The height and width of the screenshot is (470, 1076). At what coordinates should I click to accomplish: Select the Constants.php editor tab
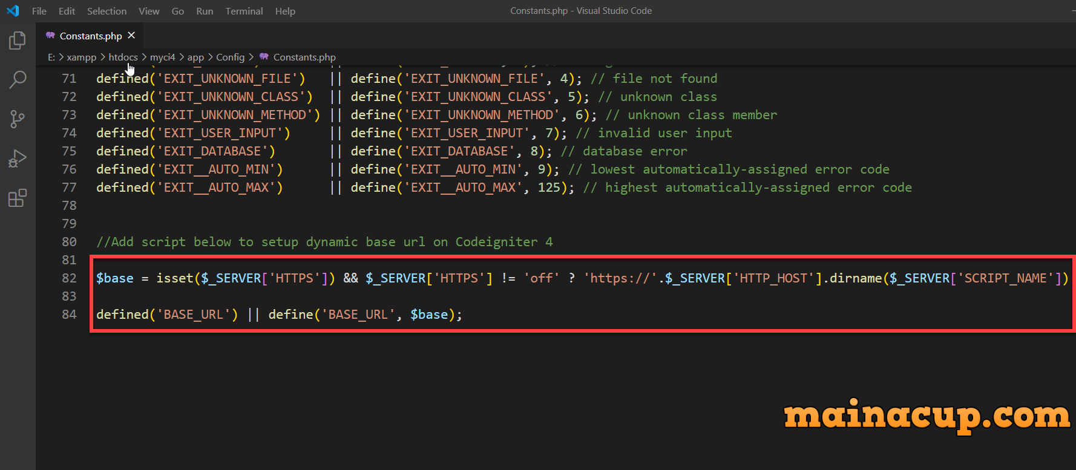(x=91, y=36)
